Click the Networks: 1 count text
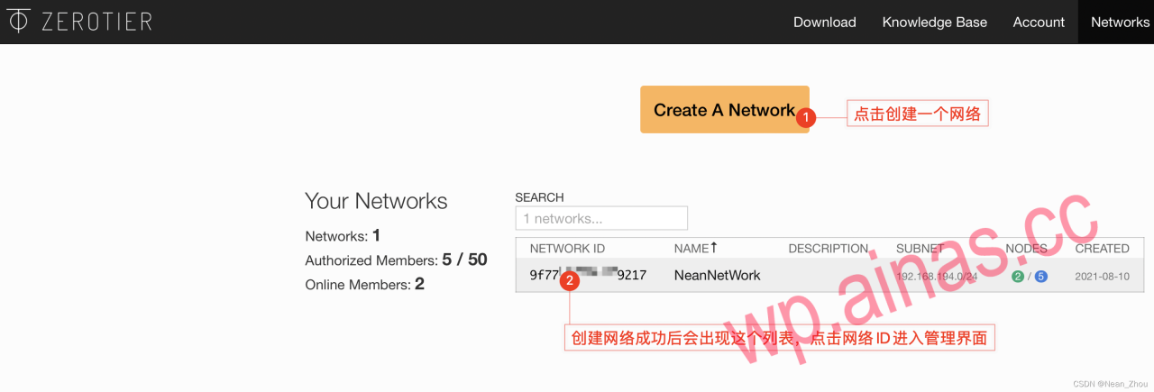 click(x=343, y=235)
